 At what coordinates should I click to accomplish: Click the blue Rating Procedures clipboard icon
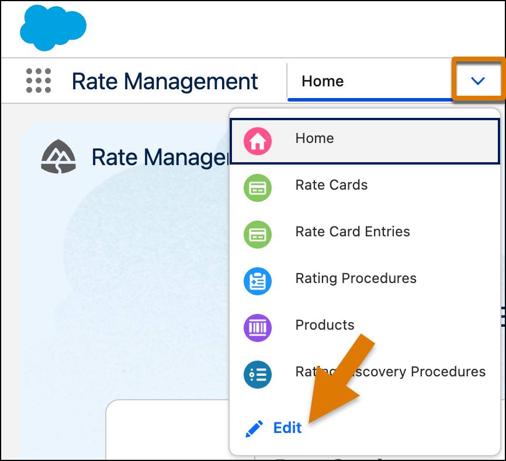[x=258, y=281]
